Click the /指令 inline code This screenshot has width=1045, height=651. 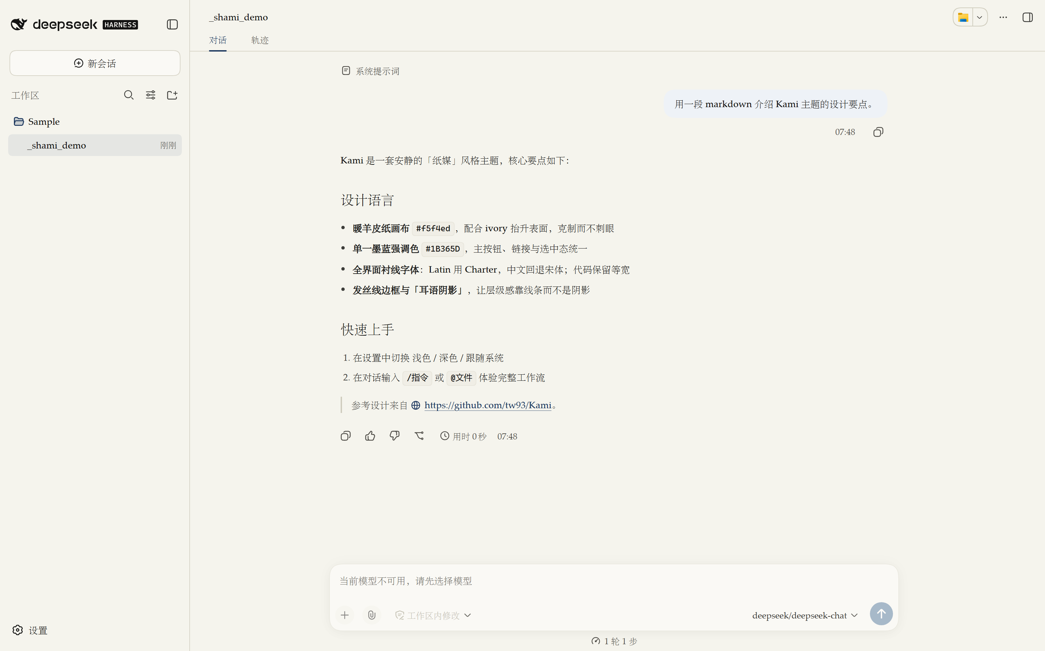[417, 378]
